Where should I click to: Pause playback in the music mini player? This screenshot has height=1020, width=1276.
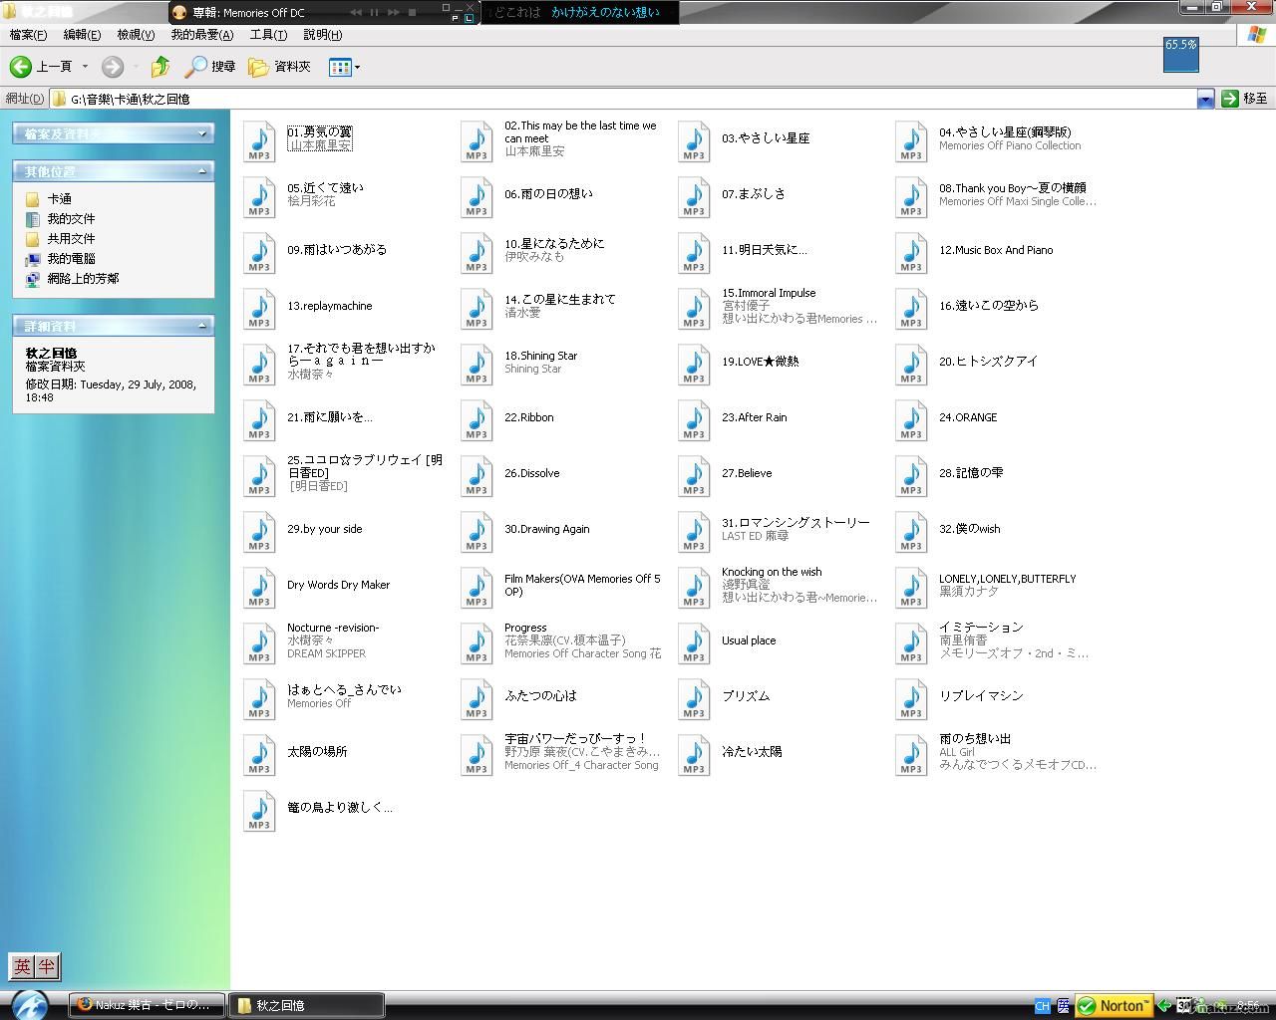(375, 13)
